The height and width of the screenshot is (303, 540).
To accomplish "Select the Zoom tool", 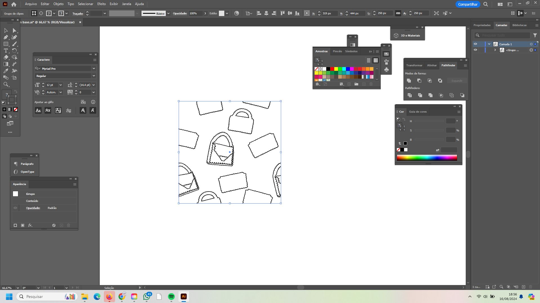I will [6, 84].
